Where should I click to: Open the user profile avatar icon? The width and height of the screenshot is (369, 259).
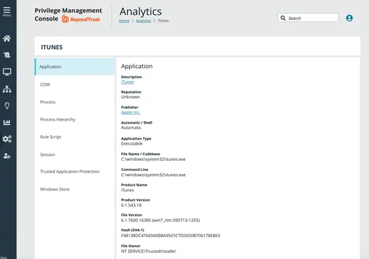coord(349,18)
